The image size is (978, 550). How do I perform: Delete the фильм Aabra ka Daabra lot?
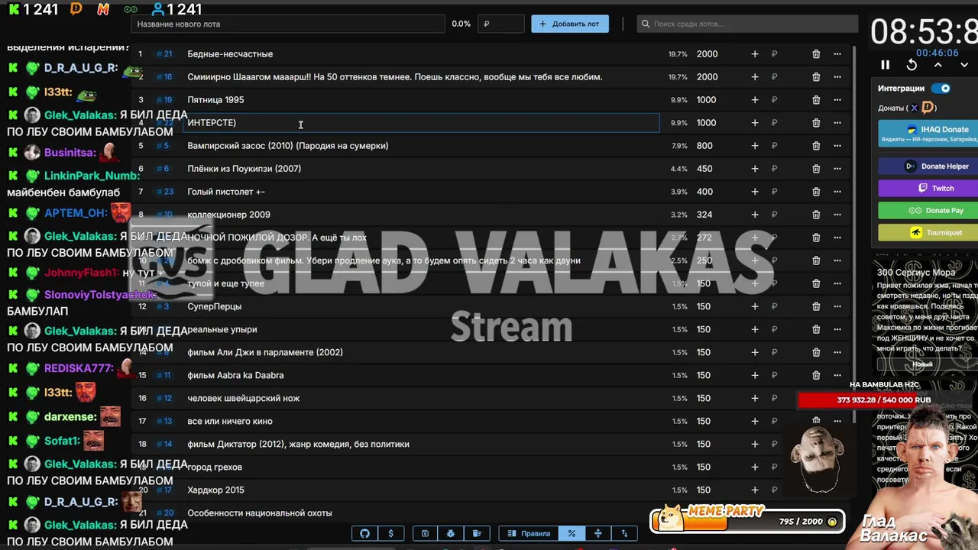coord(816,375)
